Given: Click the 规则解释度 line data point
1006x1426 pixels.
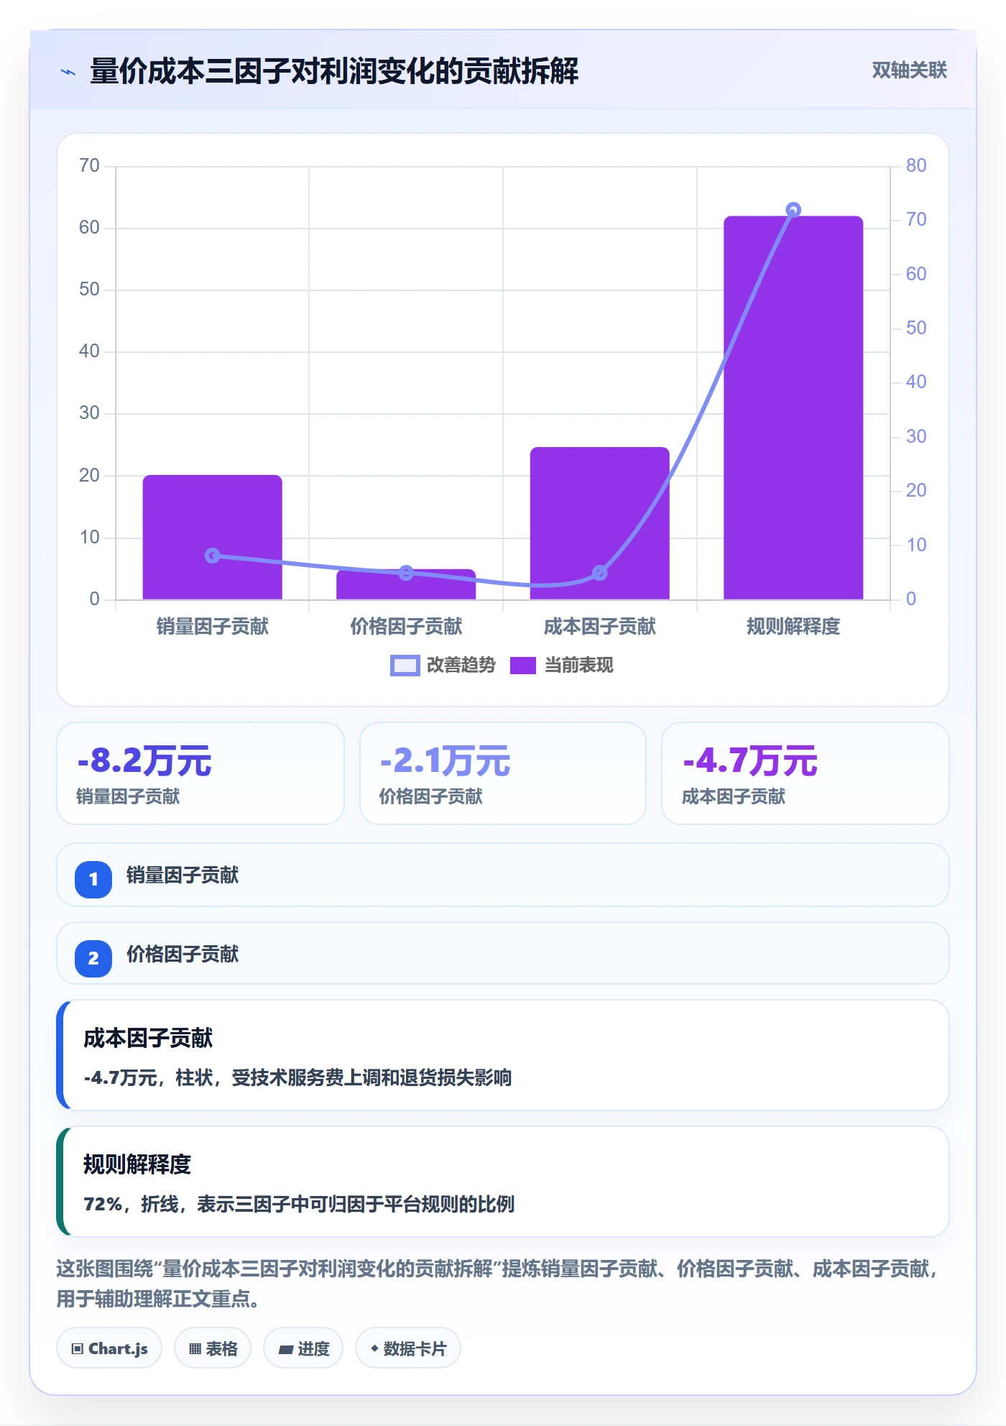Looking at the screenshot, I should point(793,210).
